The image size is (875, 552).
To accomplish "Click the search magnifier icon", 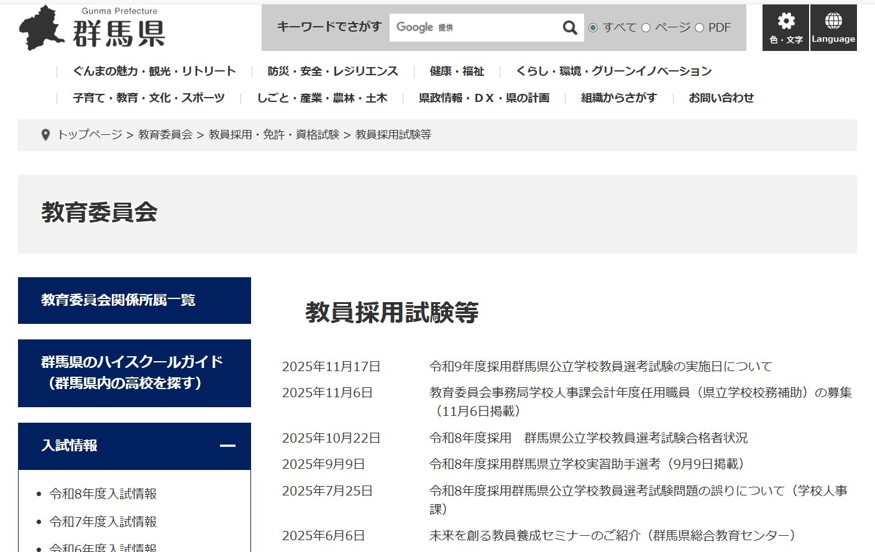I will [x=569, y=27].
